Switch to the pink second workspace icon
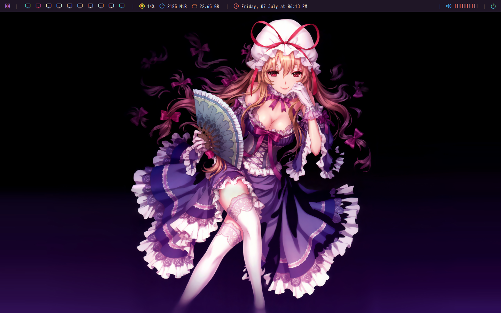The width and height of the screenshot is (501, 313). pos(38,6)
